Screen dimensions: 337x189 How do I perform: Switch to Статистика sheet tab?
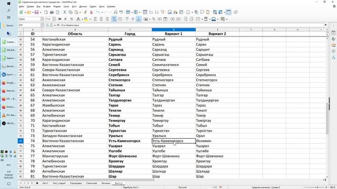click(x=91, y=183)
